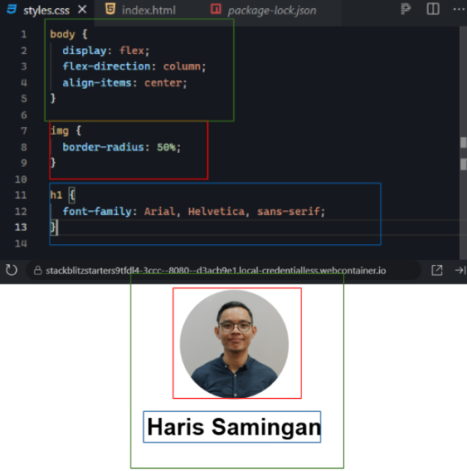Click the editor vertical scrollbar
This screenshot has height=471, width=467.
[463, 143]
